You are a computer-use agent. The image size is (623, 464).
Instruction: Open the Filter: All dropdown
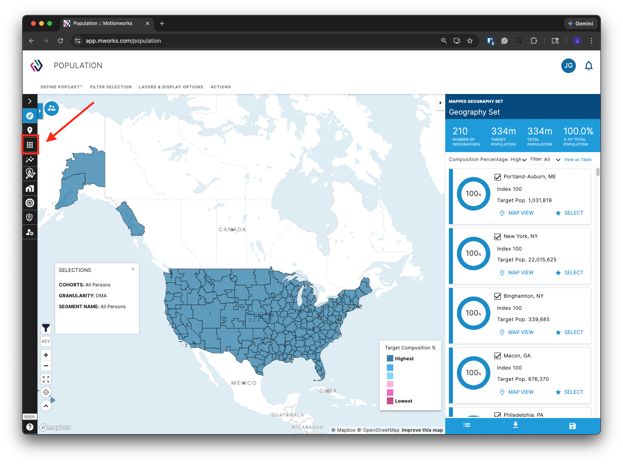point(545,159)
